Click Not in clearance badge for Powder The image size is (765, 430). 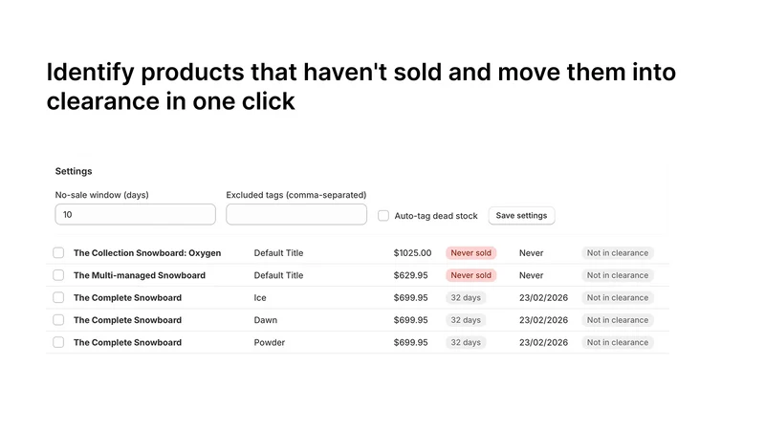click(617, 343)
